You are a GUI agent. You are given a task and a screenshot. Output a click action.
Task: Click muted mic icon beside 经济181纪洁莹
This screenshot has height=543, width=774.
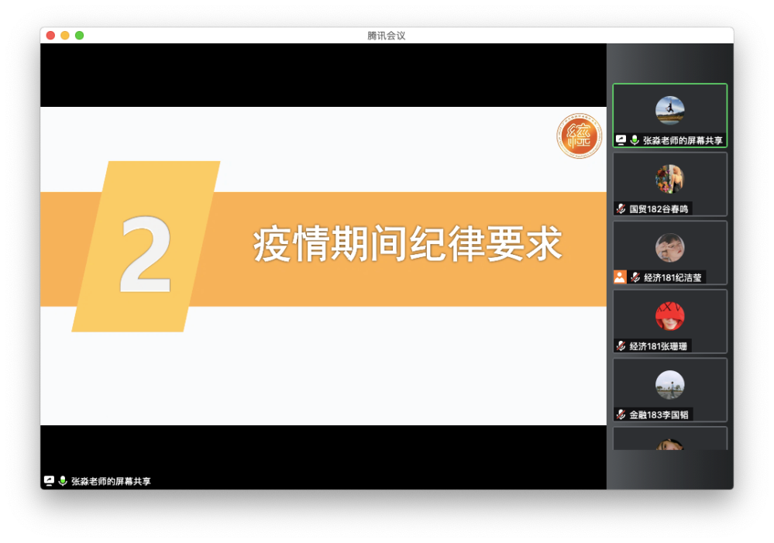pos(635,277)
